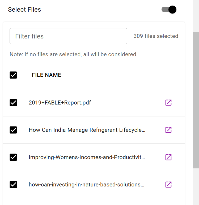Click the note about no files selected
The height and width of the screenshot is (205, 199).
pos(73,54)
